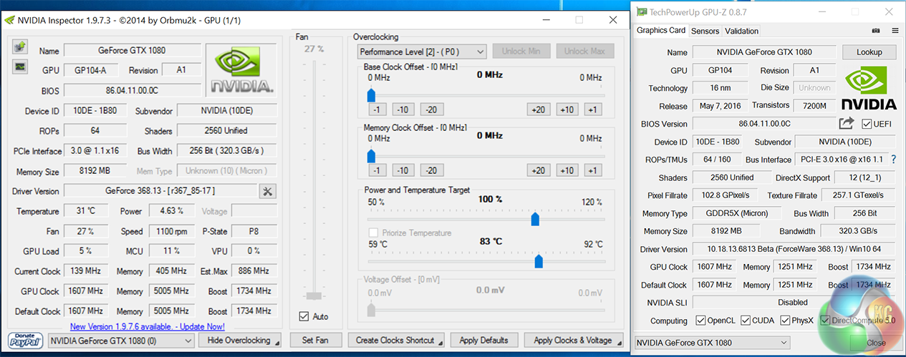Screen dimensions: 906x357
Task: Toggle the UEFI checkbox in GPU-Z
Action: [x=867, y=124]
